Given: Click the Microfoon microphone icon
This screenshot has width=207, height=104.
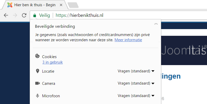Looking at the screenshot, I should (38, 96).
